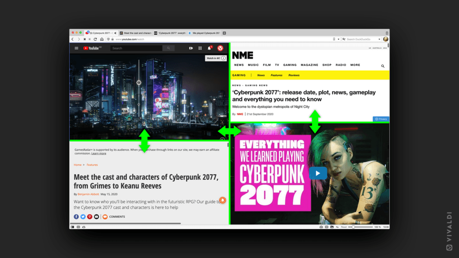Go back with the browser back arrow
Viewport: 459px width, 258px height.
tap(73, 39)
